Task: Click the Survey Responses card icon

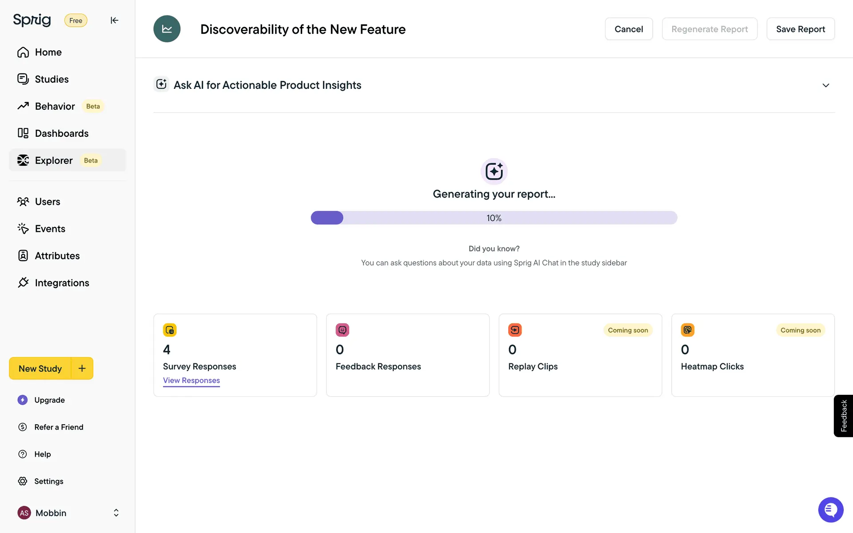Action: (x=170, y=330)
